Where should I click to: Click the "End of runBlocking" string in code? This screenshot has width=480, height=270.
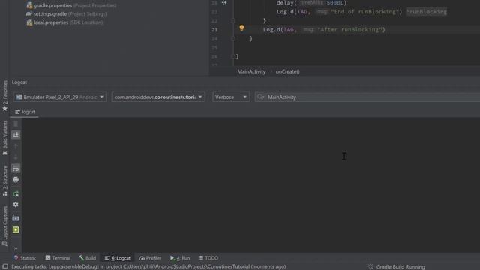(x=364, y=12)
